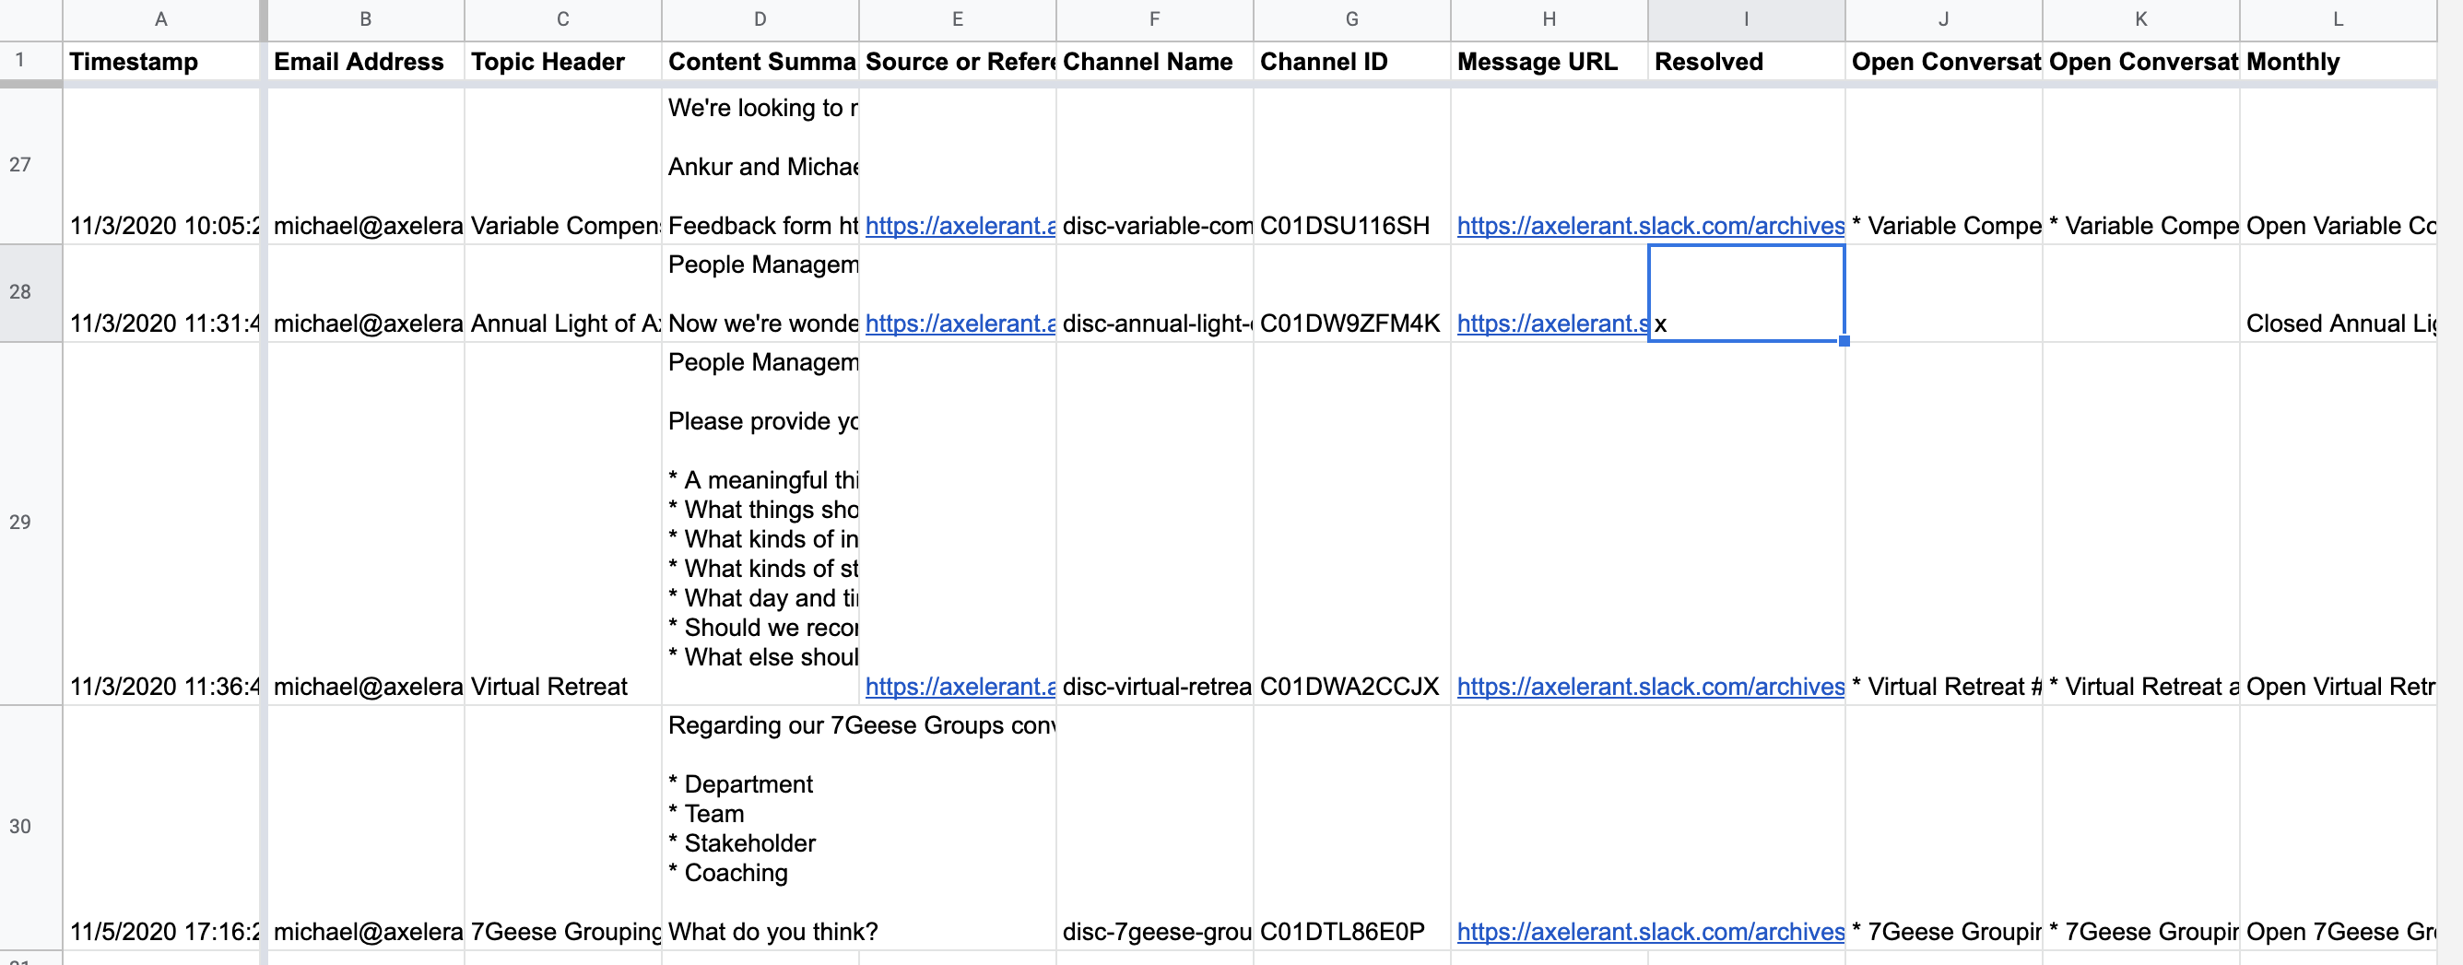Select column H header
This screenshot has width=2463, height=965.
pos(1549,19)
